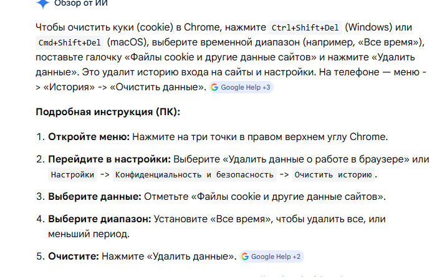The image size is (447, 277).
Task: Open the Google Help +3 source chip
Action: [x=241, y=87]
